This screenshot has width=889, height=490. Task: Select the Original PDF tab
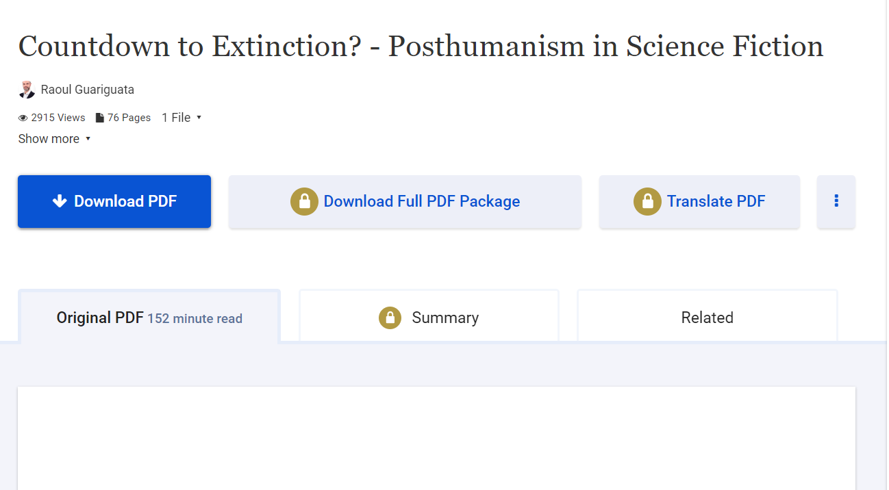coord(149,318)
